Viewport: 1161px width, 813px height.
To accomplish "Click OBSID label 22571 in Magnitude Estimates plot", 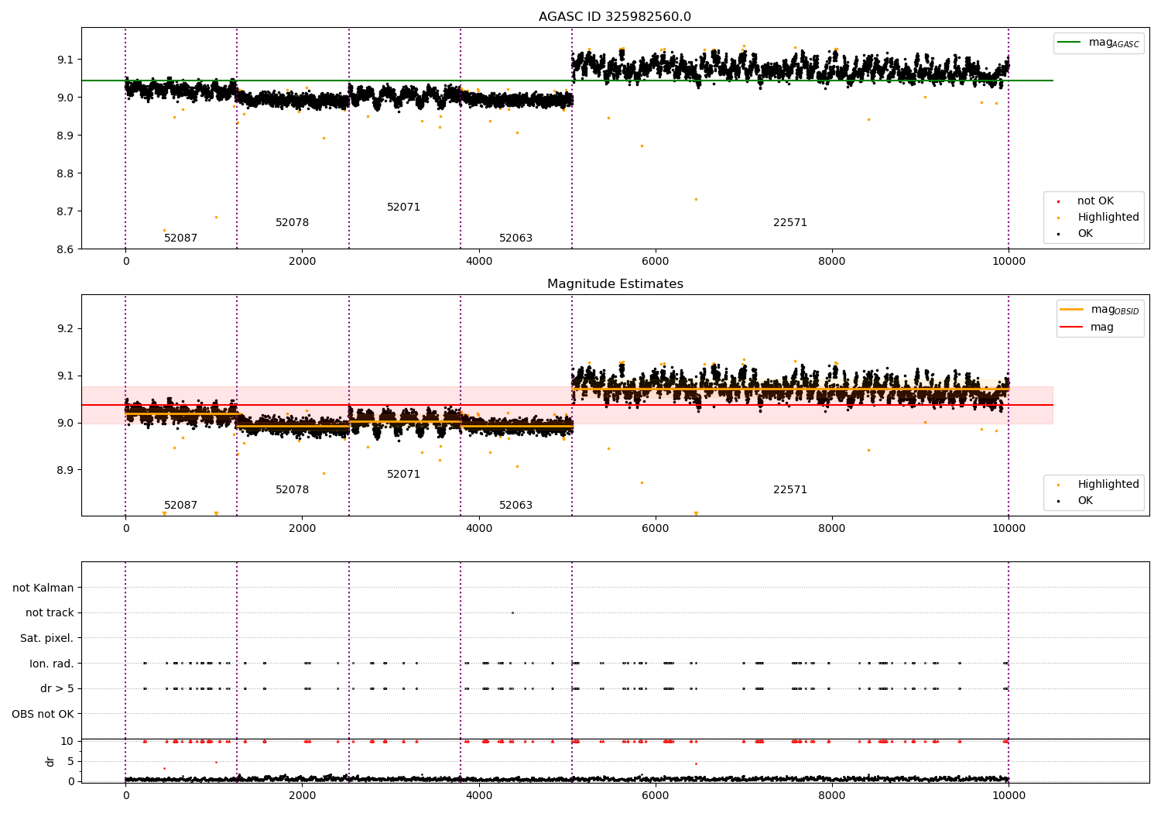I will (x=790, y=490).
